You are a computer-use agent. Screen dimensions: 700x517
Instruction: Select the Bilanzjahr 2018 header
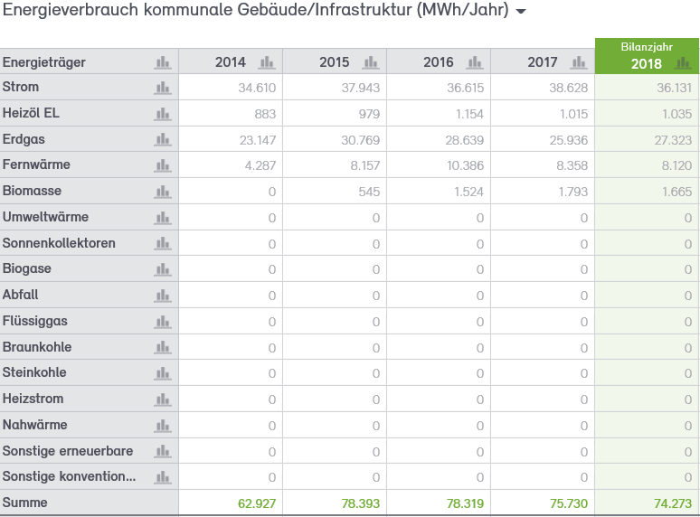[x=647, y=56]
